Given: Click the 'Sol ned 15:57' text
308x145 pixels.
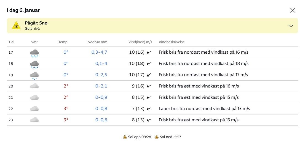Looking at the screenshot, I should [x=170, y=137].
